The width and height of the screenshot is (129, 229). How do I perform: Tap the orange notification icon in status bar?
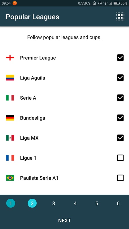click(x=15, y=3)
